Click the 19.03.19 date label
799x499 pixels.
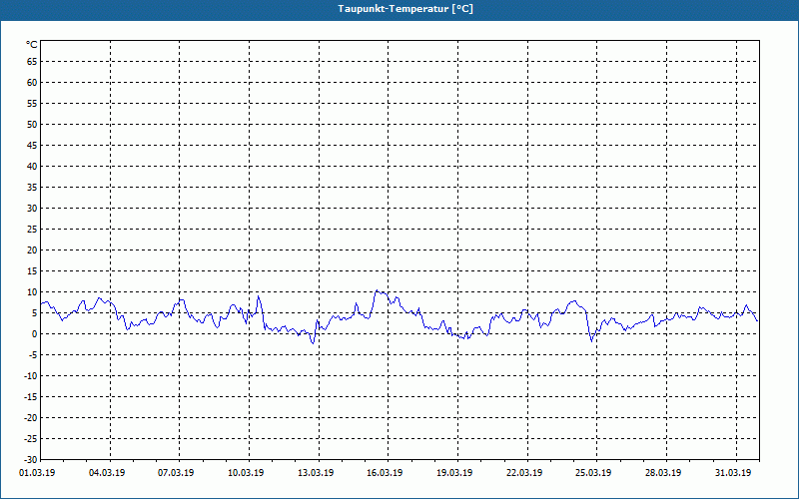455,472
